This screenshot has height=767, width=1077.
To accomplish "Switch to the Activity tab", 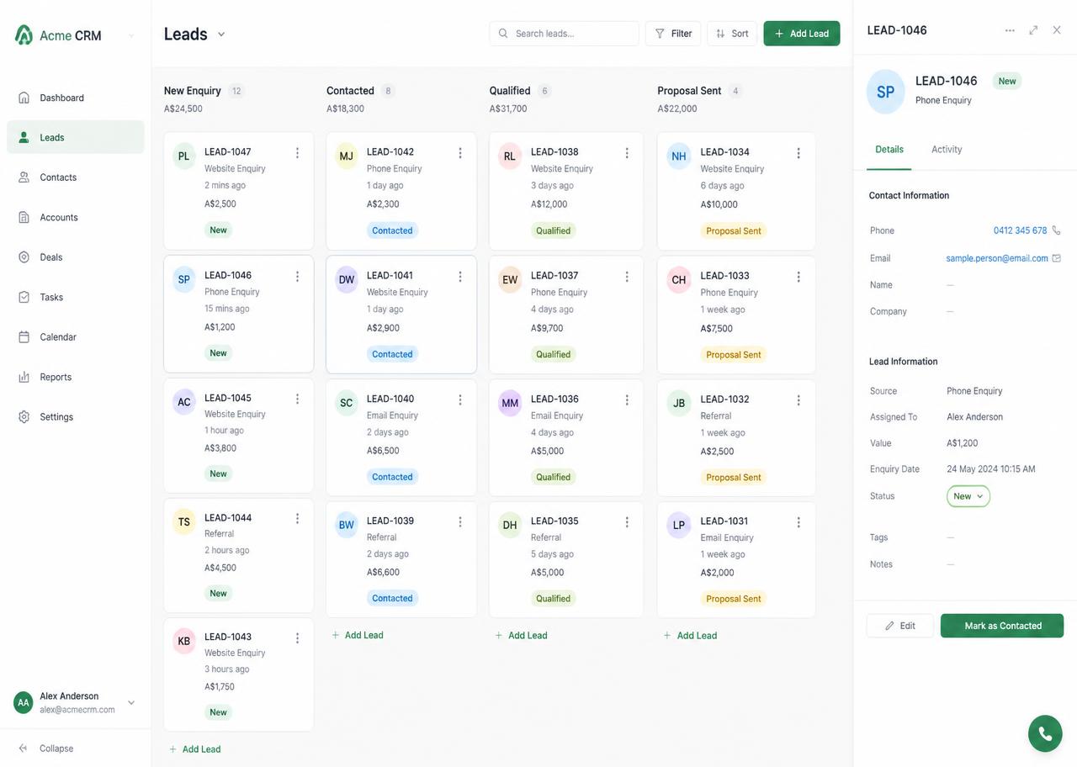I will pos(947,150).
